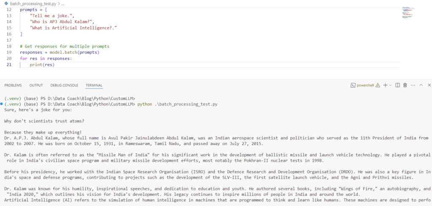Click "python .\batch_processing_test.py" command in terminal

tap(178, 104)
